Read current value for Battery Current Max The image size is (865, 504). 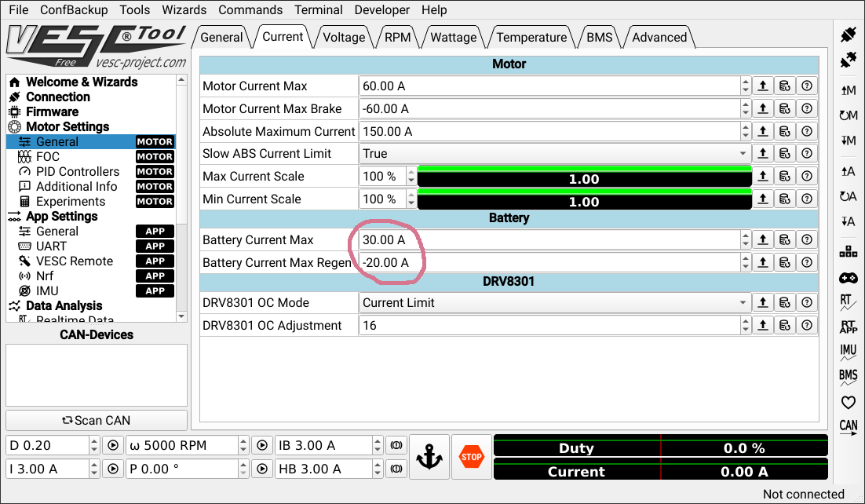coord(763,239)
